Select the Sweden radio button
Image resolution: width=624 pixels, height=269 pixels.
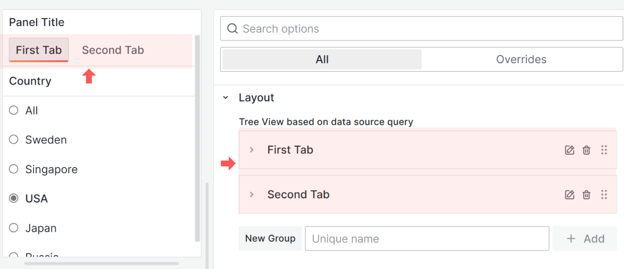coord(14,140)
